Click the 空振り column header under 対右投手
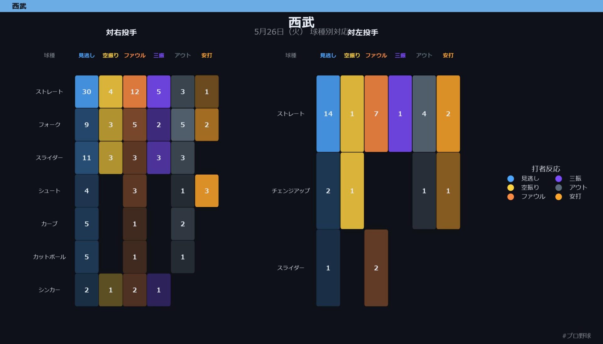This screenshot has width=603, height=344. tap(111, 56)
